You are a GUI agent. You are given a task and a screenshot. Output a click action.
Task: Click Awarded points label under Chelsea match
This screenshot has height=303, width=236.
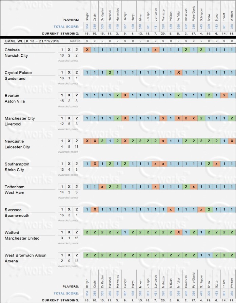point(68,61)
